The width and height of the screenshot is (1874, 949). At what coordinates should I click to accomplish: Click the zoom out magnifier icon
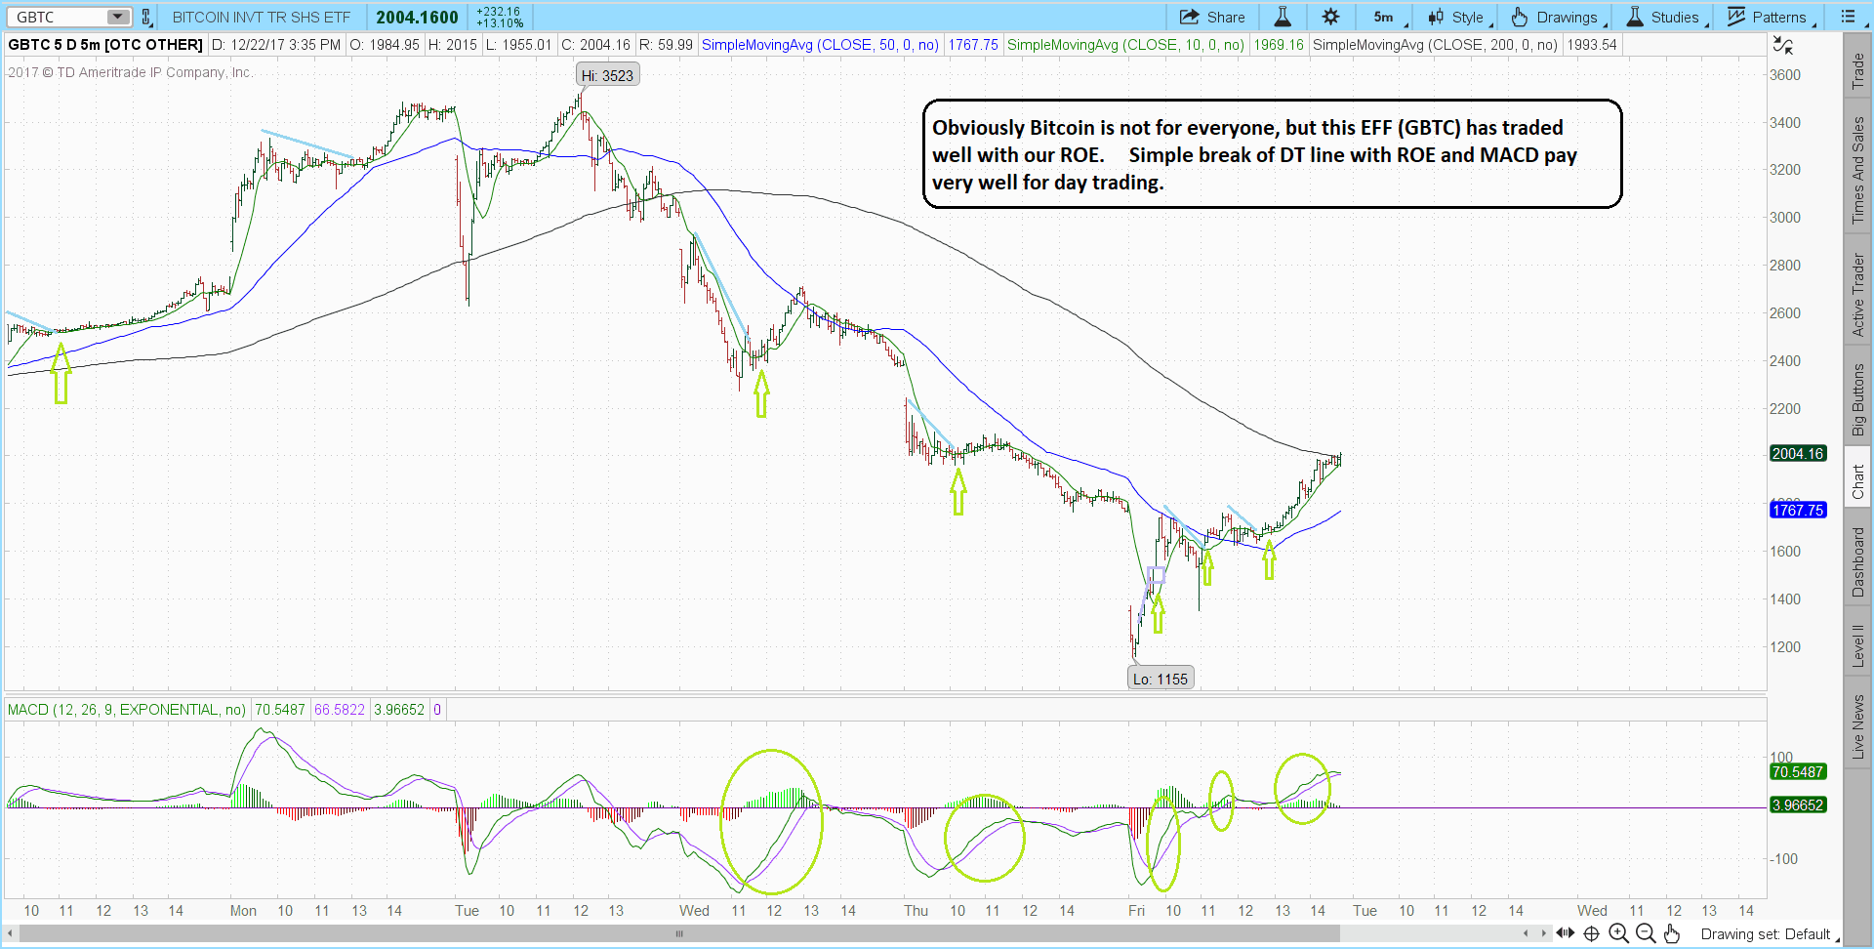(1645, 933)
